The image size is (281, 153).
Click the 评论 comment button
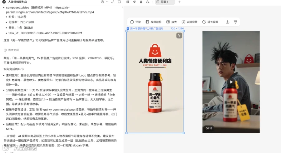pyautogui.click(x=136, y=22)
